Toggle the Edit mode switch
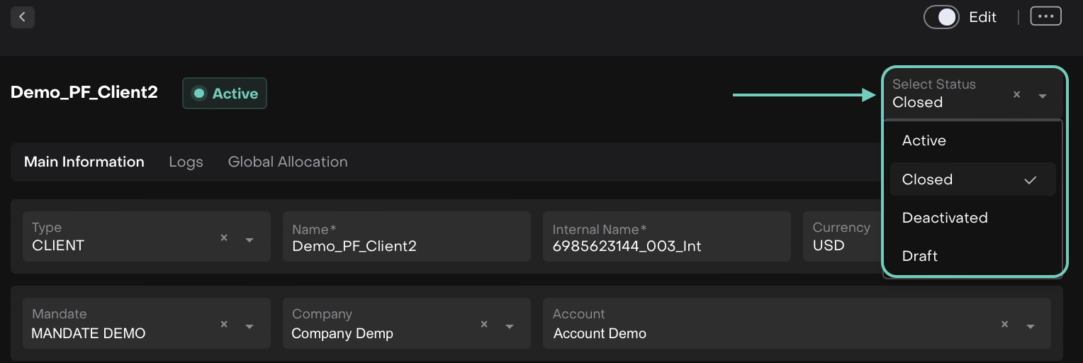The width and height of the screenshot is (1083, 363). [x=941, y=17]
